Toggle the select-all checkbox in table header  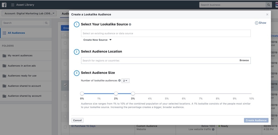tap(65, 35)
